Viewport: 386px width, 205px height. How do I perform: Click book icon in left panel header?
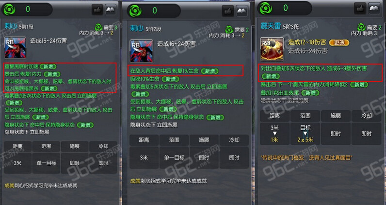[x=111, y=10]
